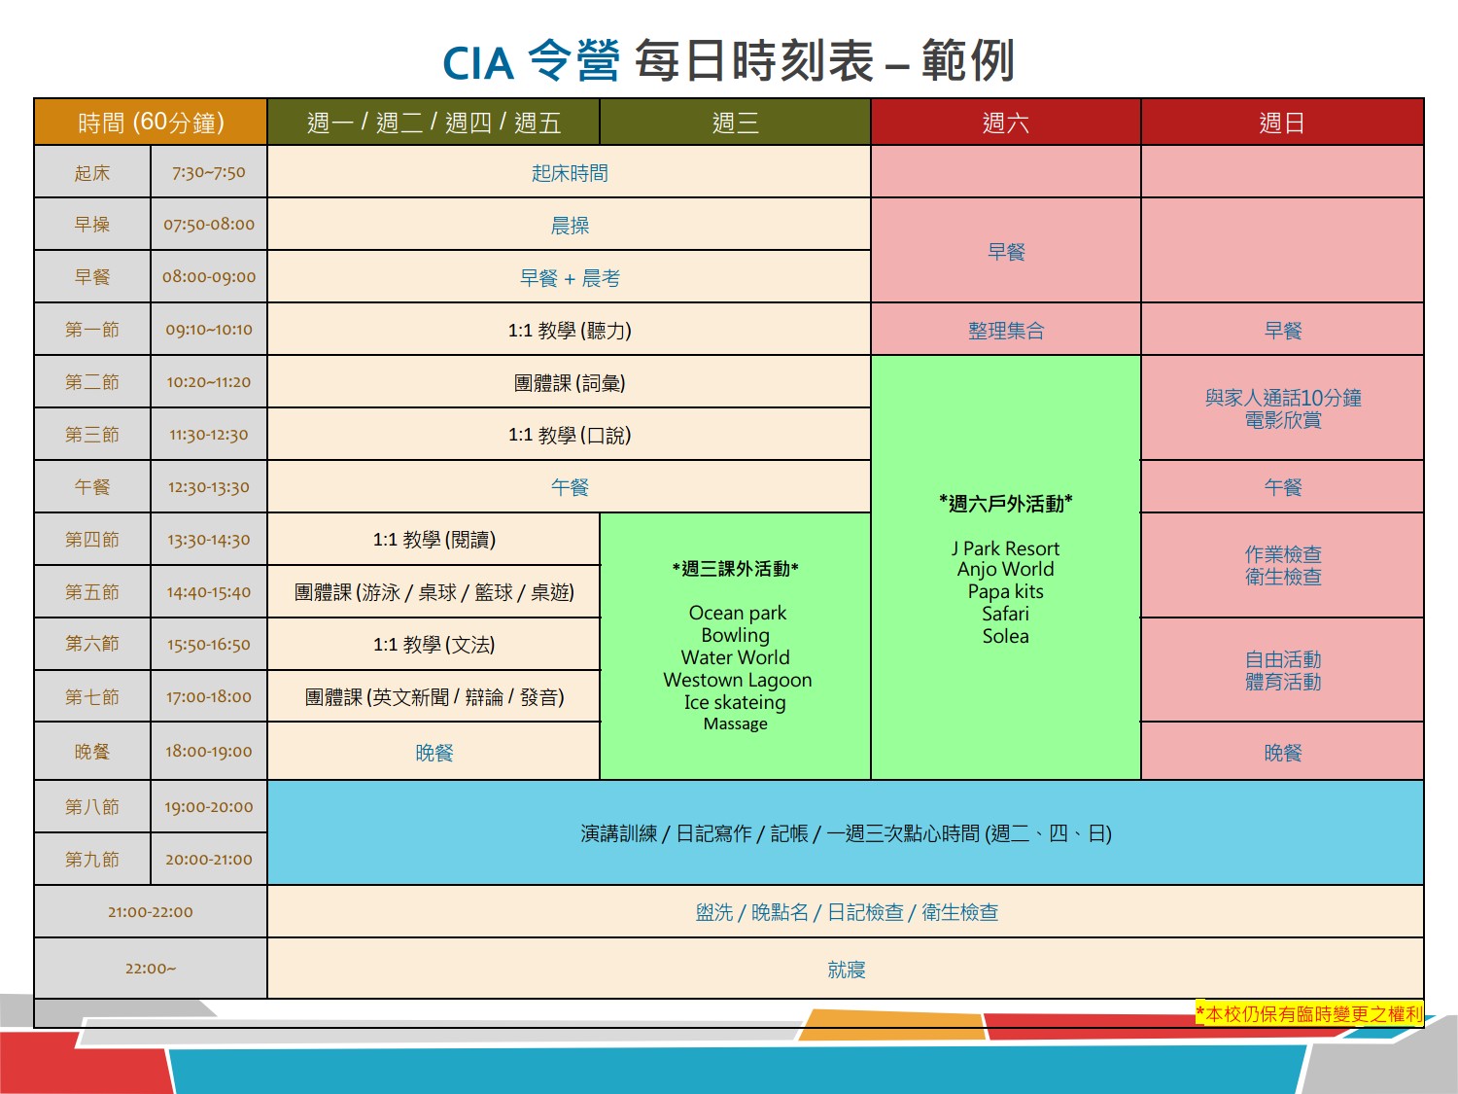Click the 週六 red column header
The height and width of the screenshot is (1094, 1458).
point(1005,123)
